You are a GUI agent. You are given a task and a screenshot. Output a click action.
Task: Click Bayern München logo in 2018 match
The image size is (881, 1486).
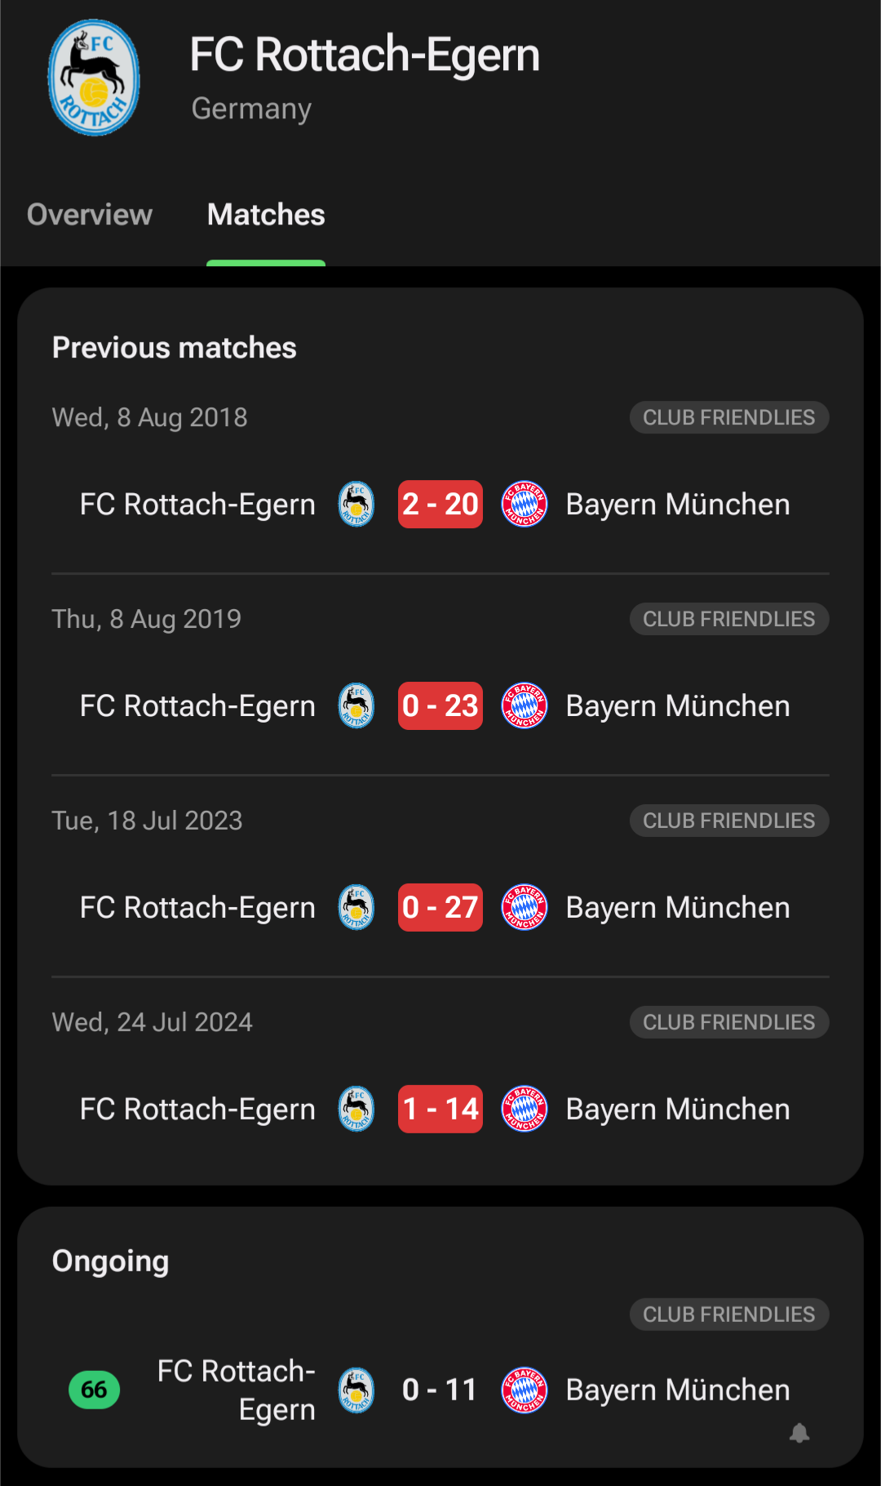click(524, 504)
